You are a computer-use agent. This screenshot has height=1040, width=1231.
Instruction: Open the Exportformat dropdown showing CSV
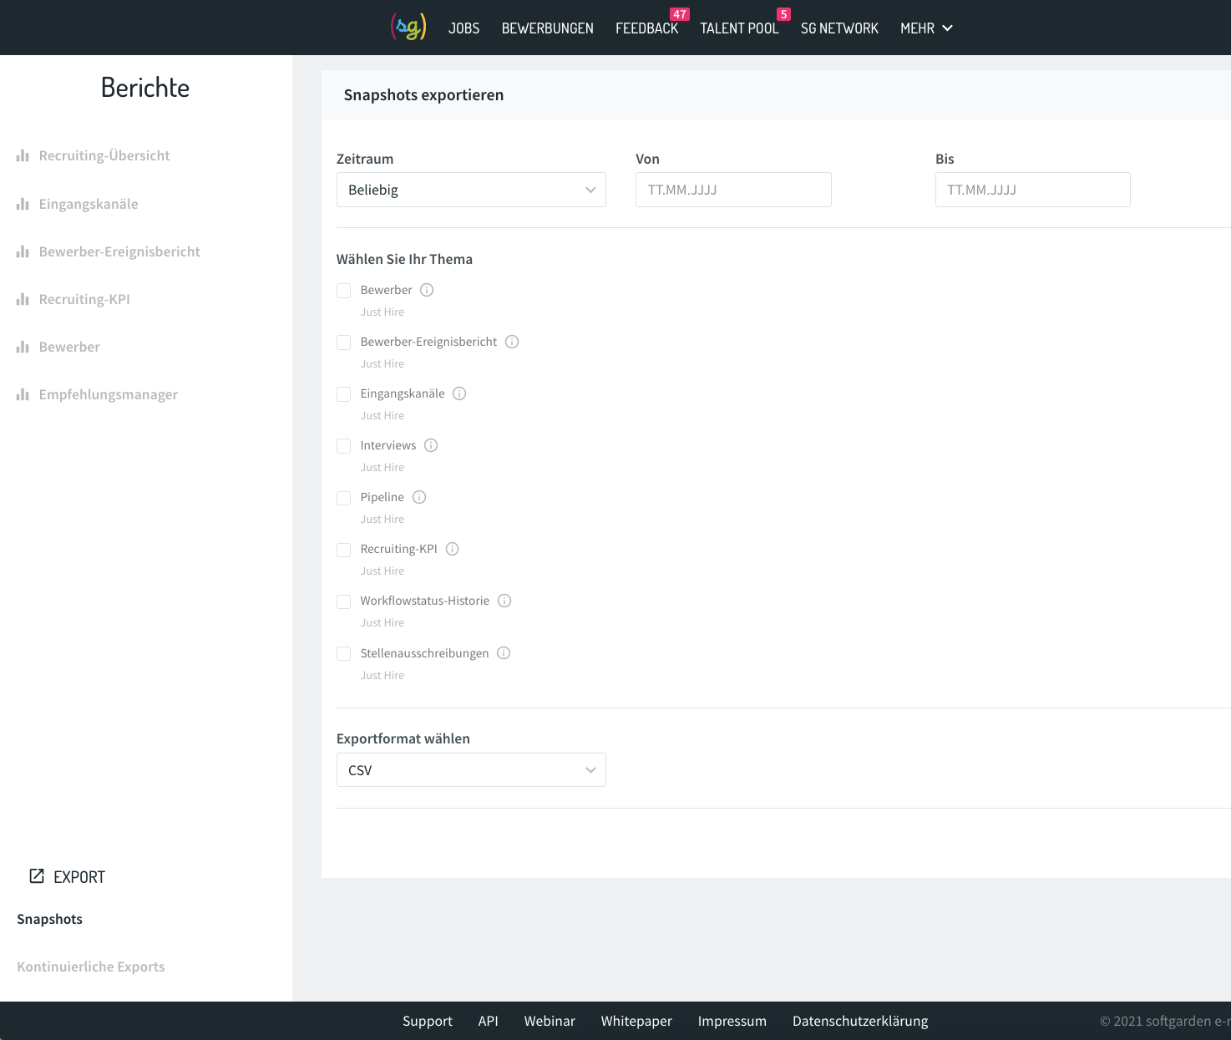pyautogui.click(x=471, y=770)
